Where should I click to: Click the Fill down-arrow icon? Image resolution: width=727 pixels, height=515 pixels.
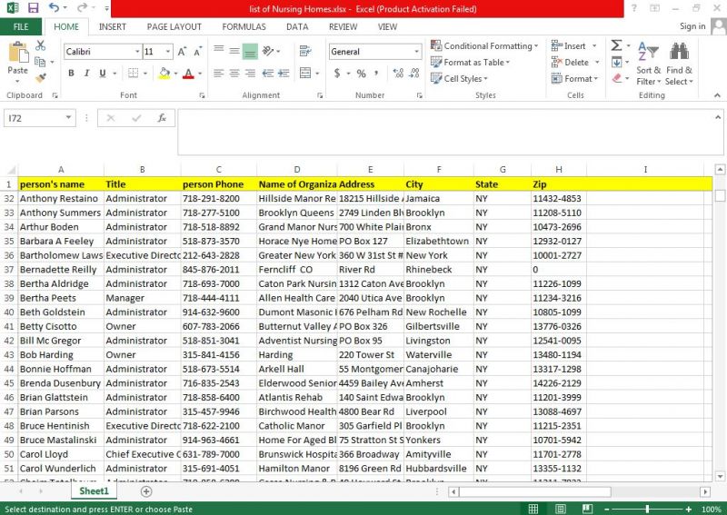[x=617, y=62]
